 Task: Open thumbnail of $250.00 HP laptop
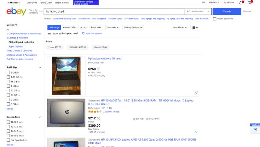(66, 76)
